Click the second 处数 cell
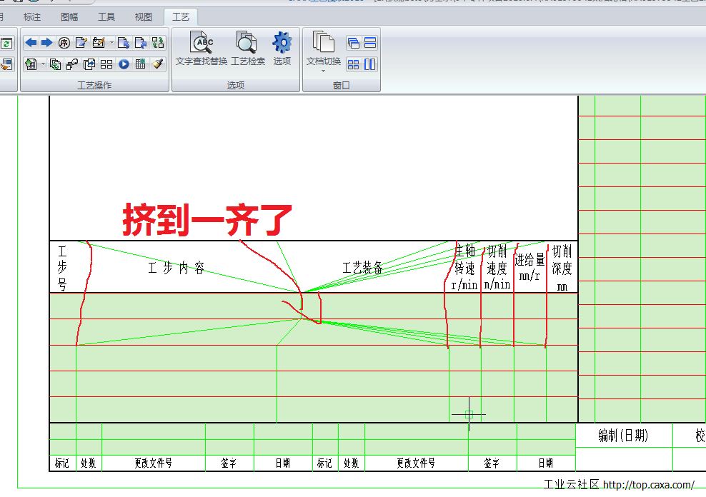Image resolution: width=706 pixels, height=497 pixels. (x=351, y=463)
